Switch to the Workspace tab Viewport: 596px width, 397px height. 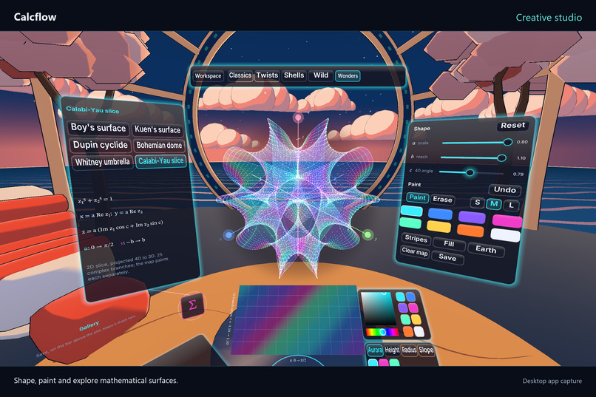(x=208, y=75)
